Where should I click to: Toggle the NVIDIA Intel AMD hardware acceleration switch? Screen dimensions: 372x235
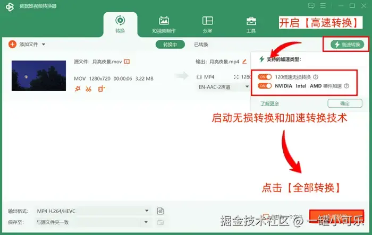pos(265,86)
